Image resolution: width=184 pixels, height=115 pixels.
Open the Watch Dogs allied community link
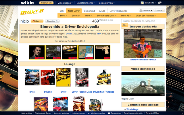pyautogui.click(x=132, y=109)
